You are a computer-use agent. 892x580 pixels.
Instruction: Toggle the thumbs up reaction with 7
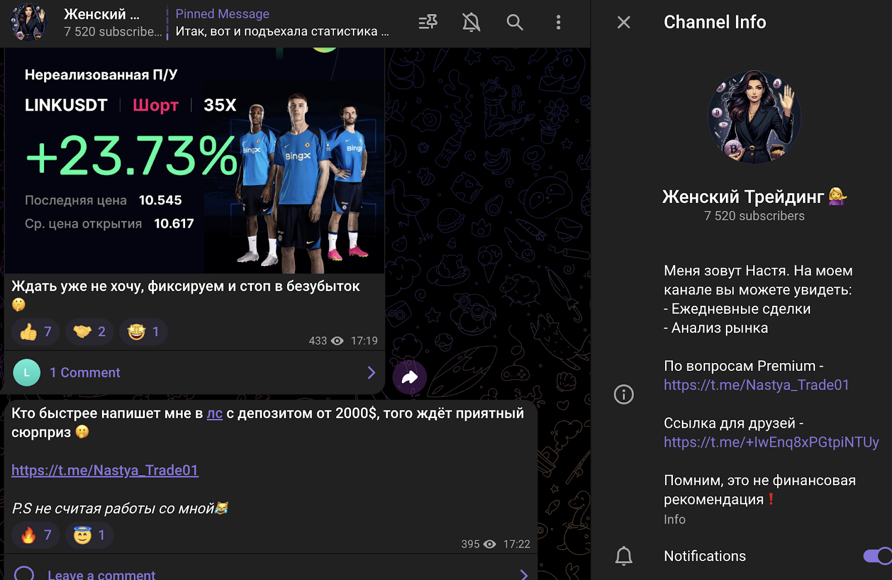click(x=36, y=332)
